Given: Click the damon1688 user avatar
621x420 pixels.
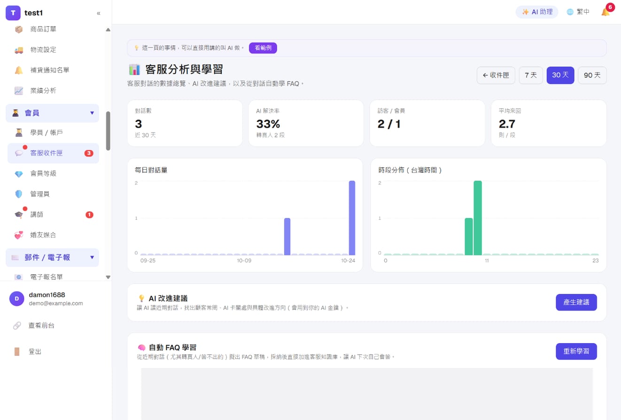Looking at the screenshot, I should click(x=17, y=299).
